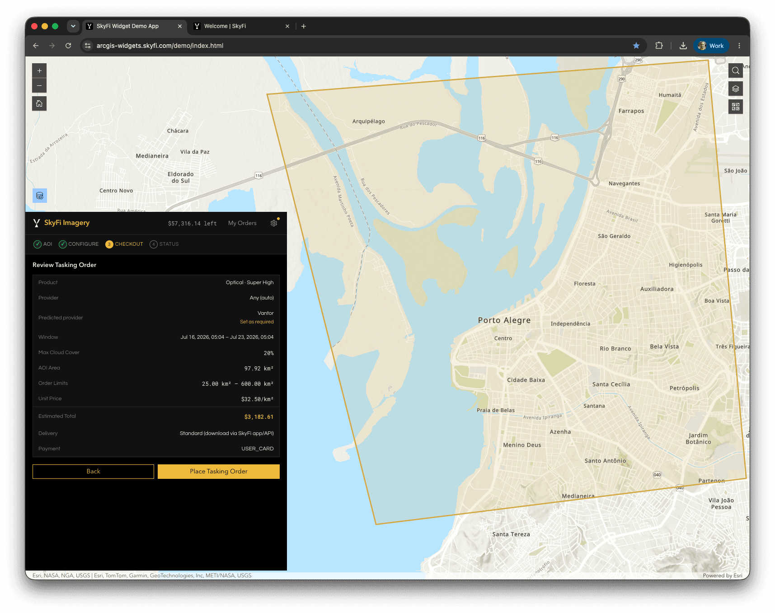Open the basemap gallery grid icon
775x613 pixels.
[736, 107]
